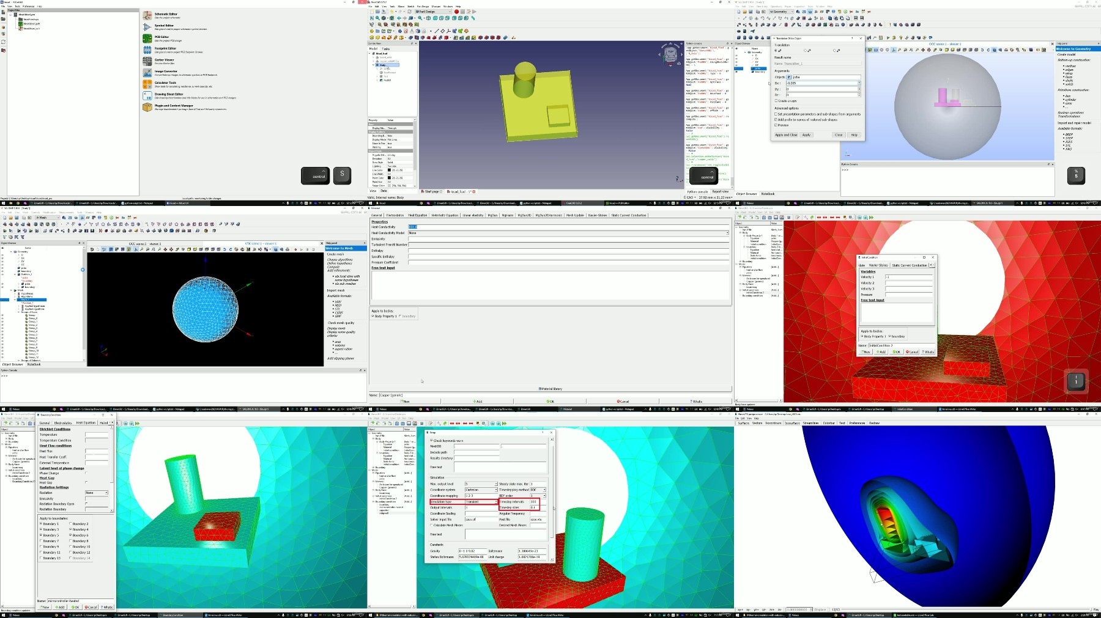Click New document icon in Salome Geometry toolbar
This screenshot has height=618, width=1101.
click(x=739, y=12)
